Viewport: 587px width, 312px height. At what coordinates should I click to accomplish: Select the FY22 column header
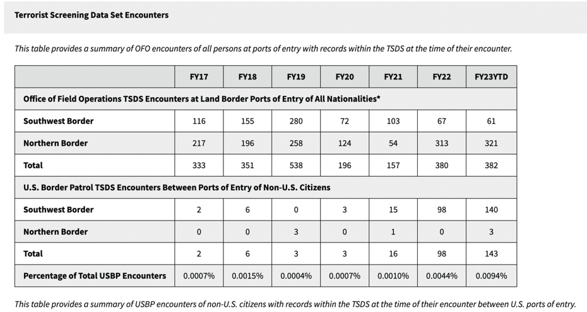(442, 77)
